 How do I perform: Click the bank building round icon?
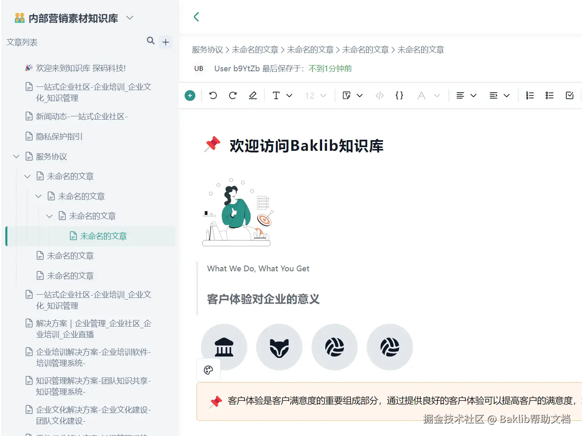224,347
